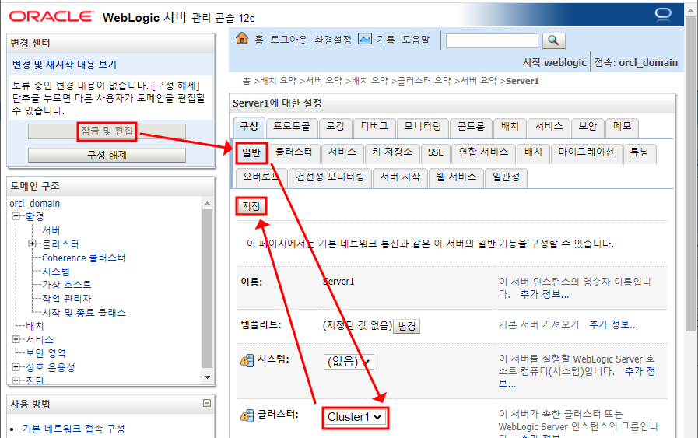
Task: Select 작업 관리자 in domain tree
Action: coord(67,298)
